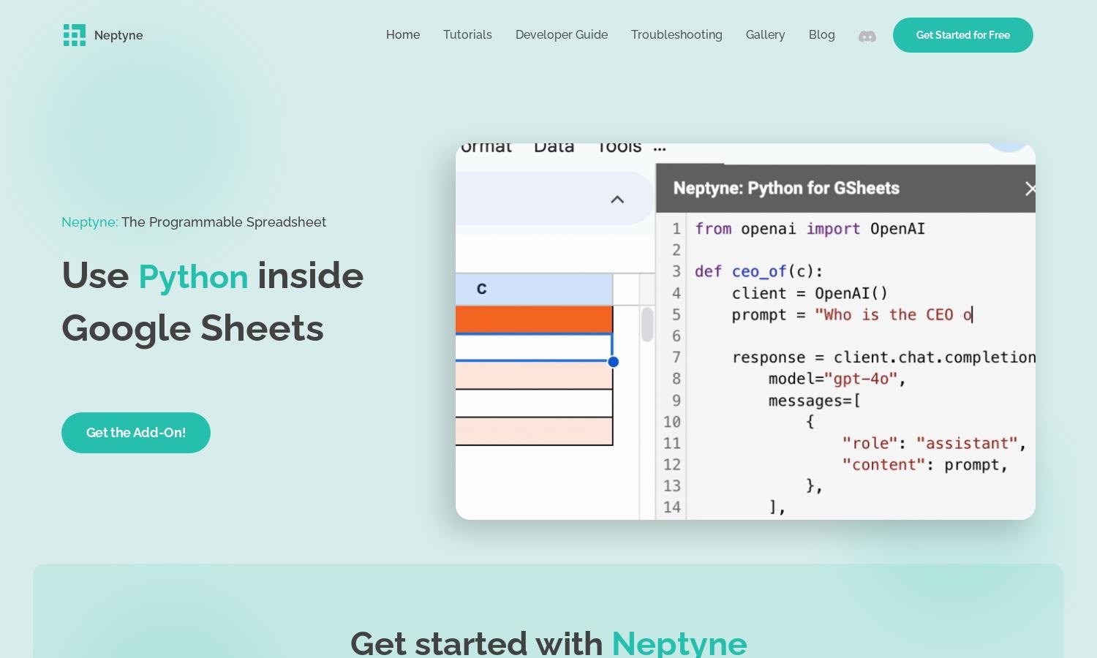Select column C header in the spreadsheet
Image resolution: width=1097 pixels, height=658 pixels.
(534, 289)
